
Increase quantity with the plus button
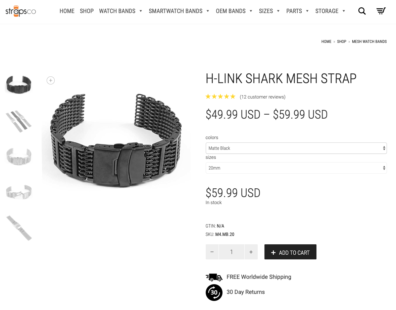tap(251, 252)
